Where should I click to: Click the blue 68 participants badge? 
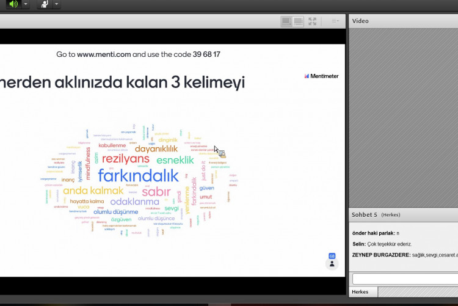(332, 256)
